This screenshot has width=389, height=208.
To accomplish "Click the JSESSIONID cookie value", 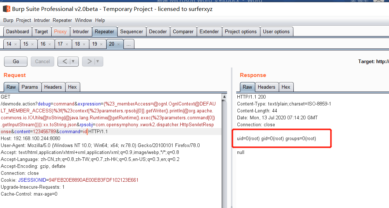I will tap(93, 180).
